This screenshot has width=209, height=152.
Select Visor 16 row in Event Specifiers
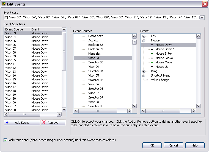33,83
